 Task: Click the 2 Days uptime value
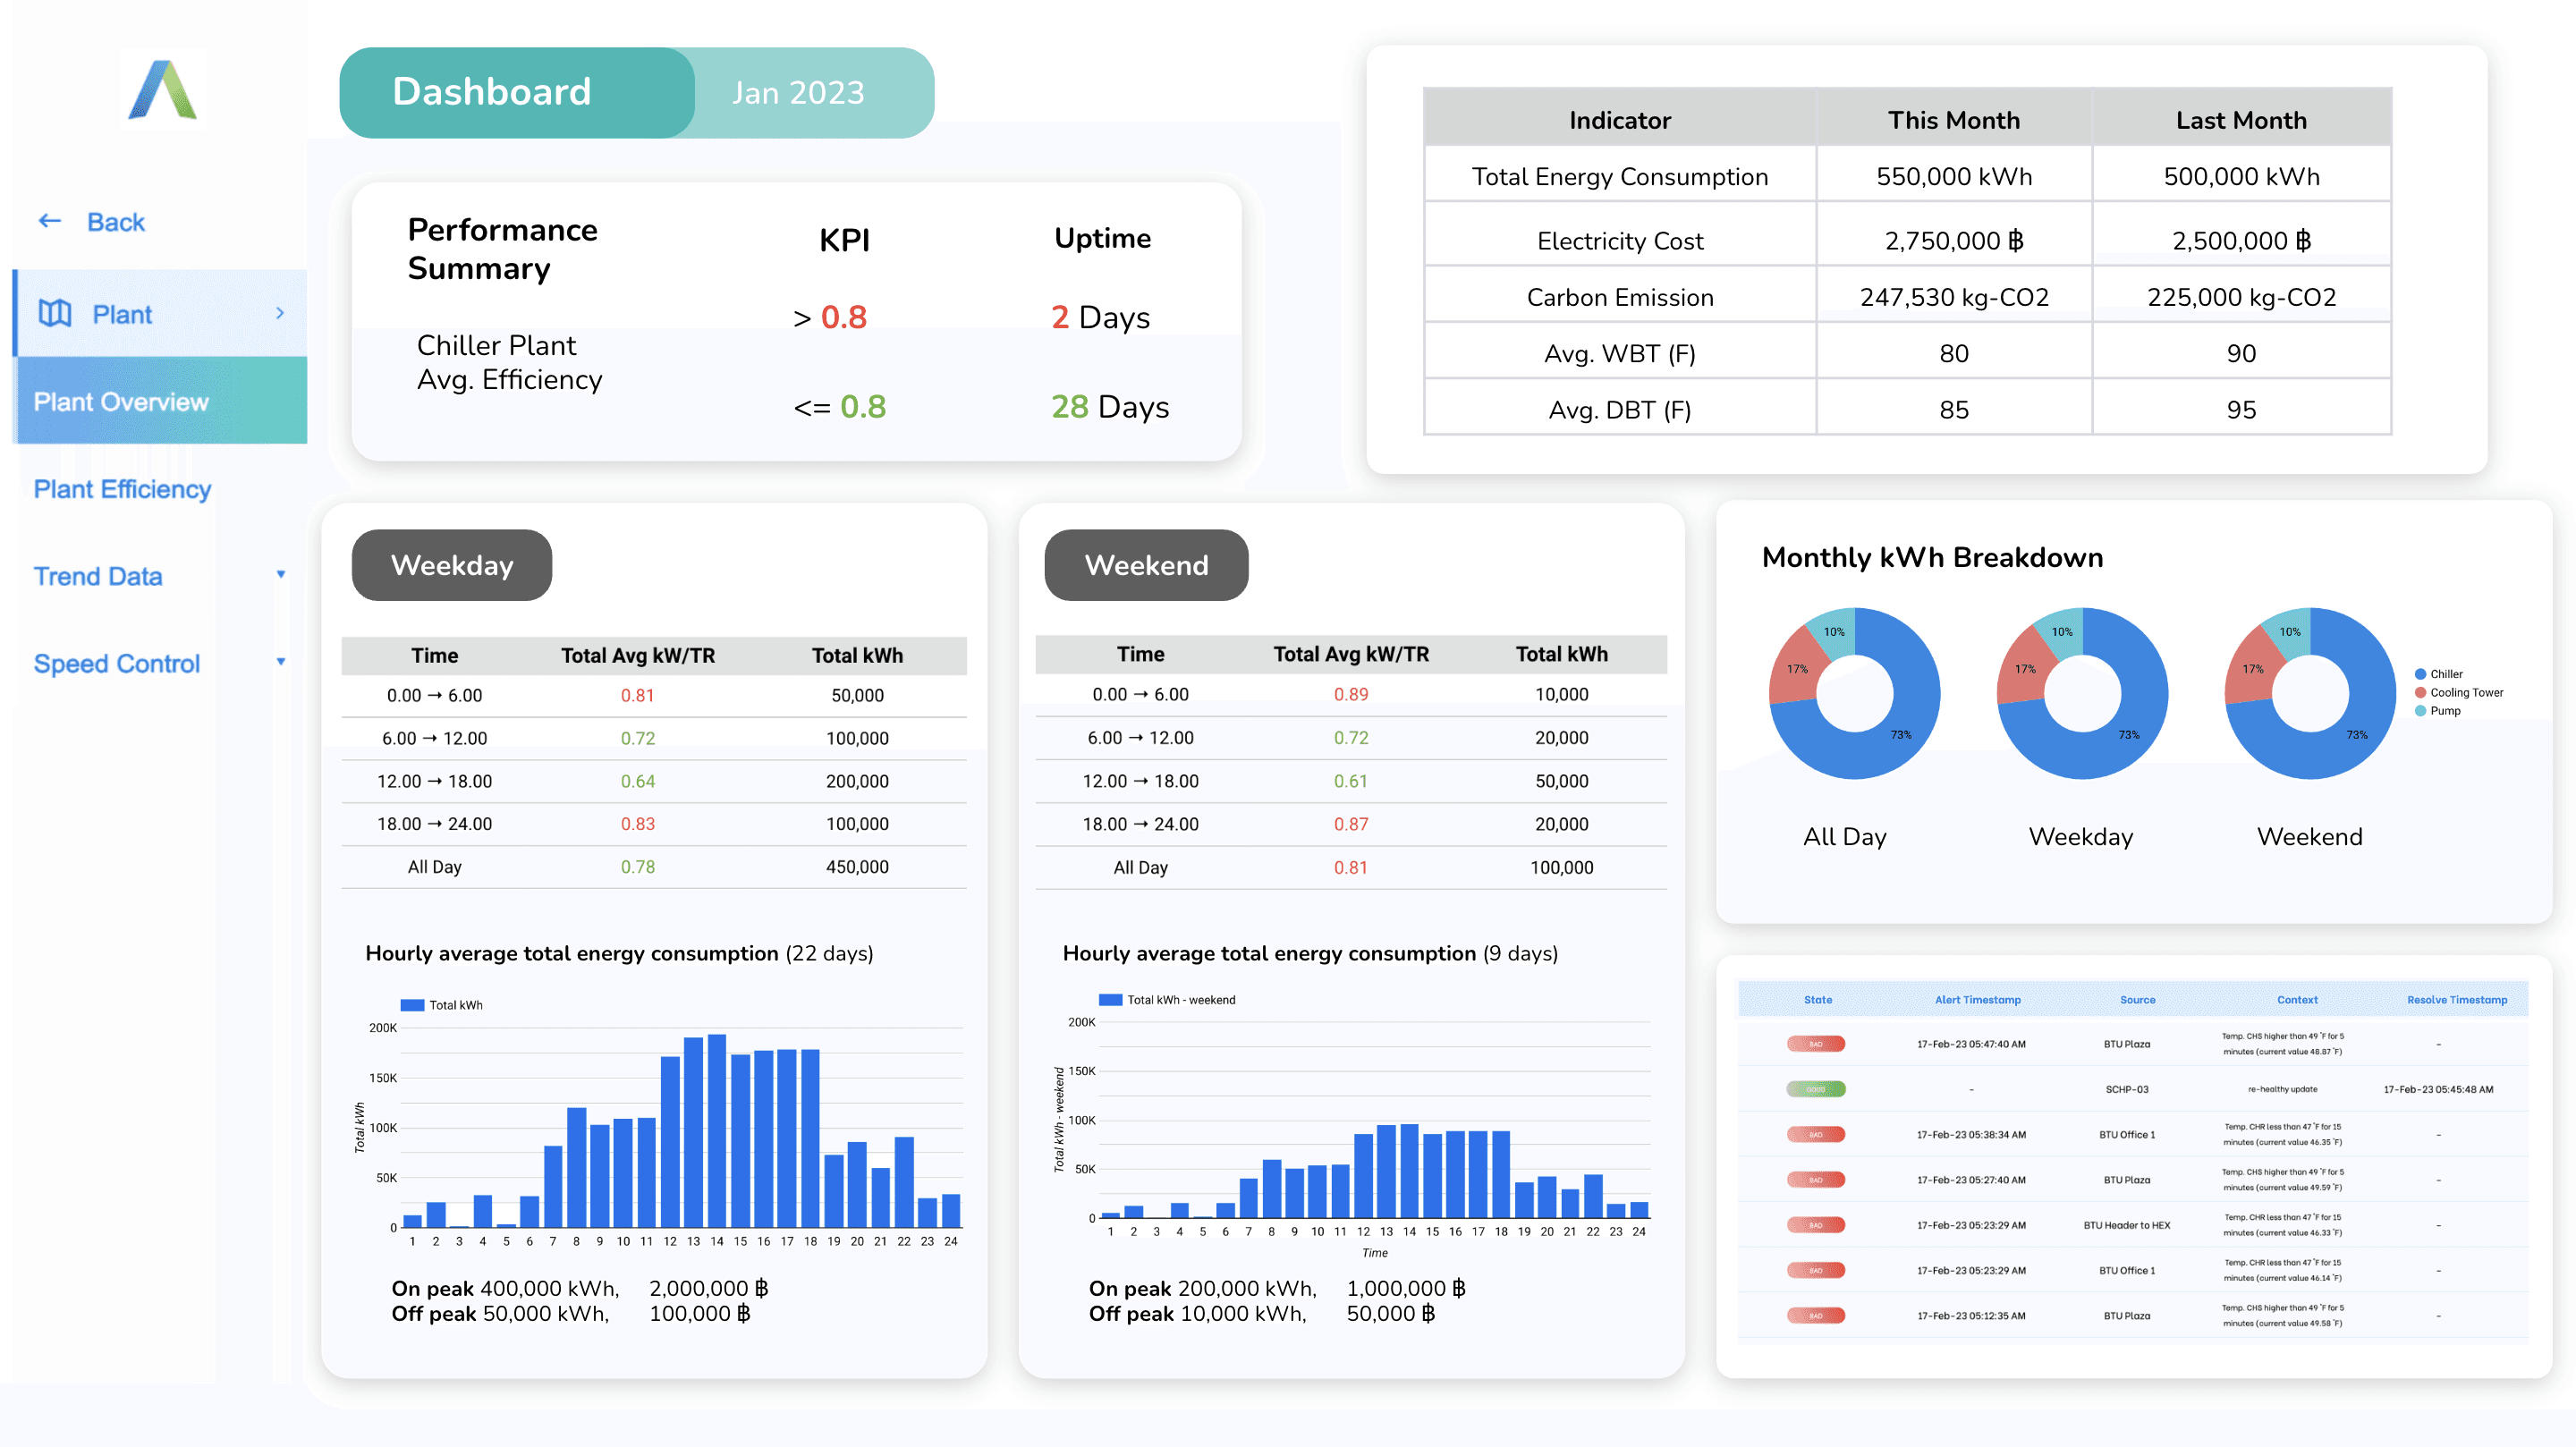[x=1100, y=318]
